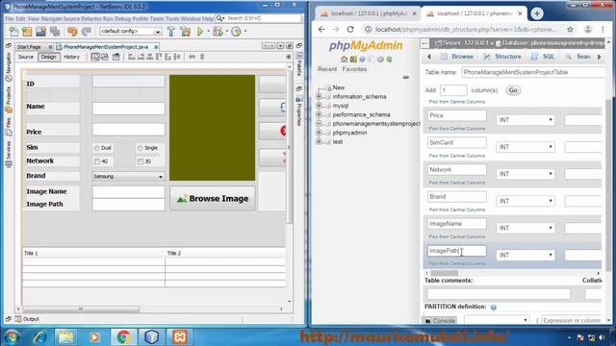Screen dimensions: 616x346
Task: Click the grey Redo icon in NetBeans
Action: 87,32
